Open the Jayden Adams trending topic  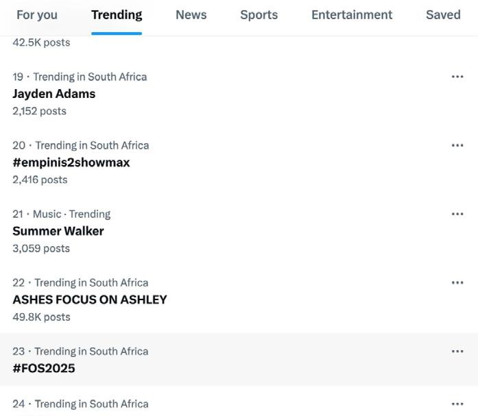[54, 94]
